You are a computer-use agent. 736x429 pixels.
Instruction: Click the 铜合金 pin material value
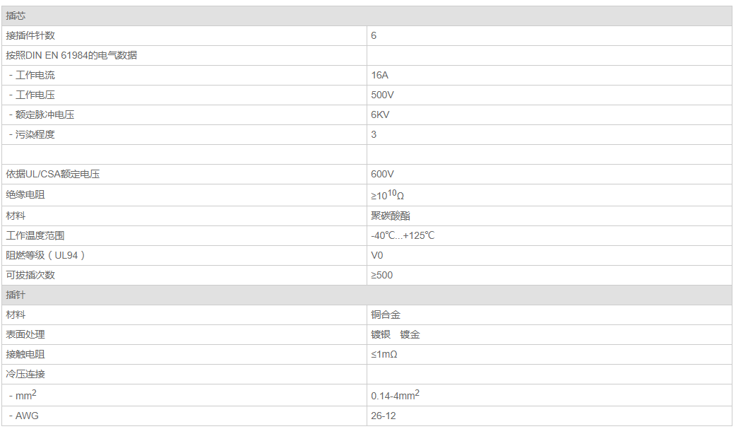tap(386, 315)
